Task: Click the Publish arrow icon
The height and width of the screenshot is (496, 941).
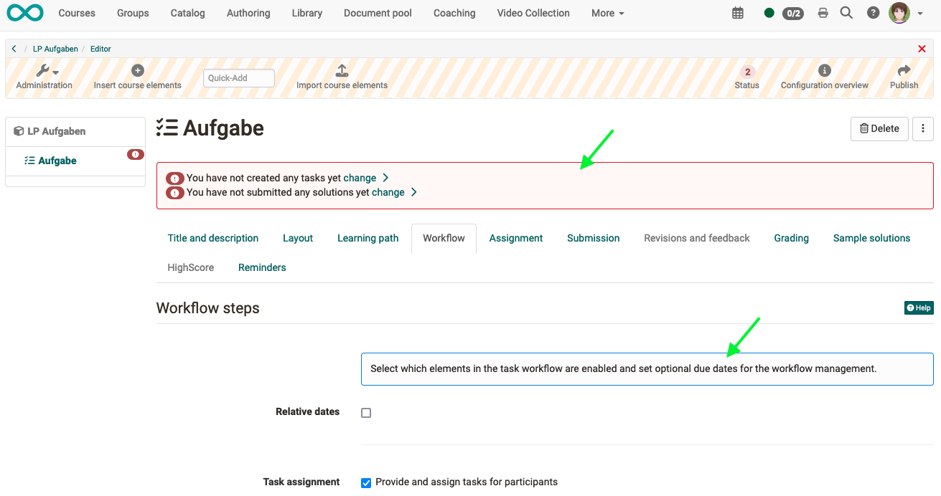Action: [904, 70]
